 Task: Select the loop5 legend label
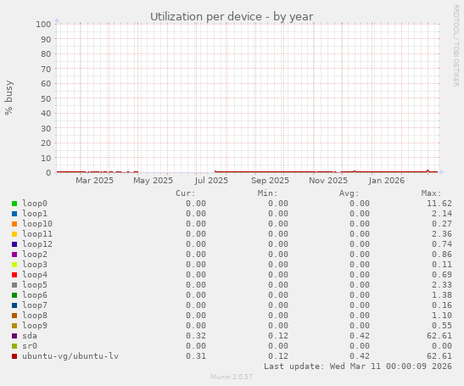click(35, 285)
